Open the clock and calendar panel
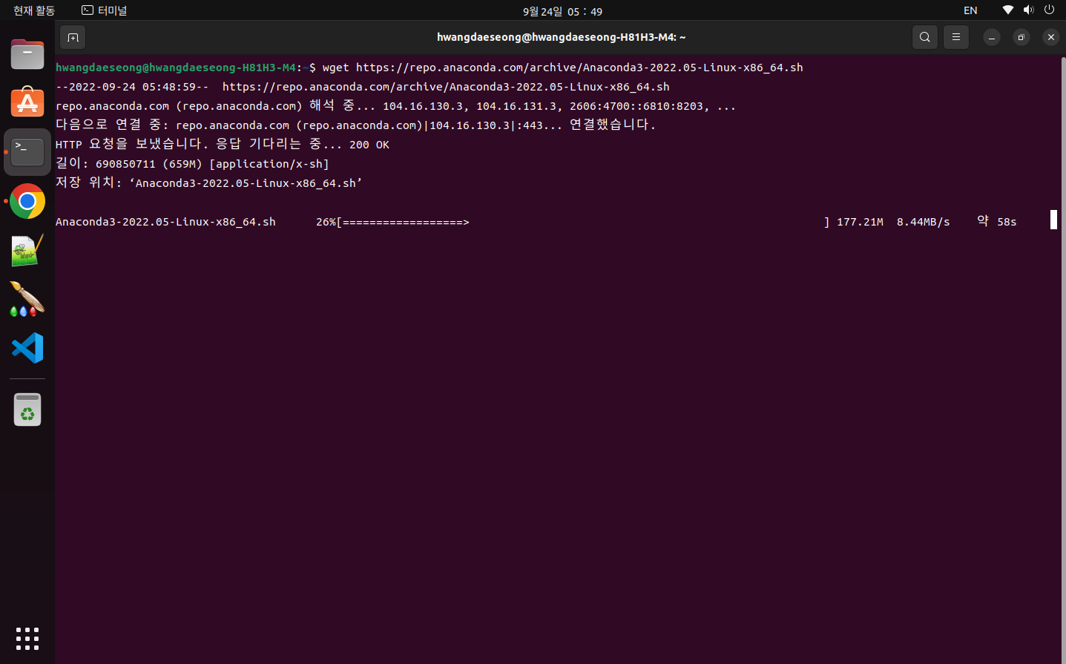 pyautogui.click(x=562, y=11)
